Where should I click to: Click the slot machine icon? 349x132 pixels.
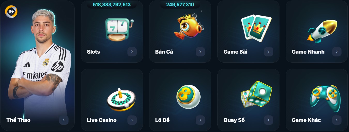click(x=119, y=29)
